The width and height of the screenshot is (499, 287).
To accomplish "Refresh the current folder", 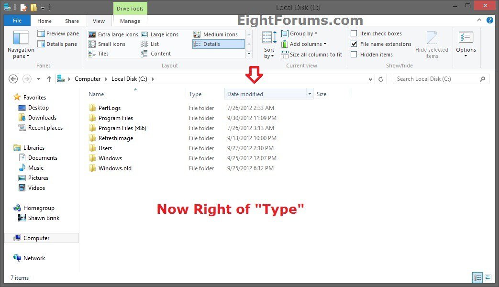I will [x=381, y=79].
